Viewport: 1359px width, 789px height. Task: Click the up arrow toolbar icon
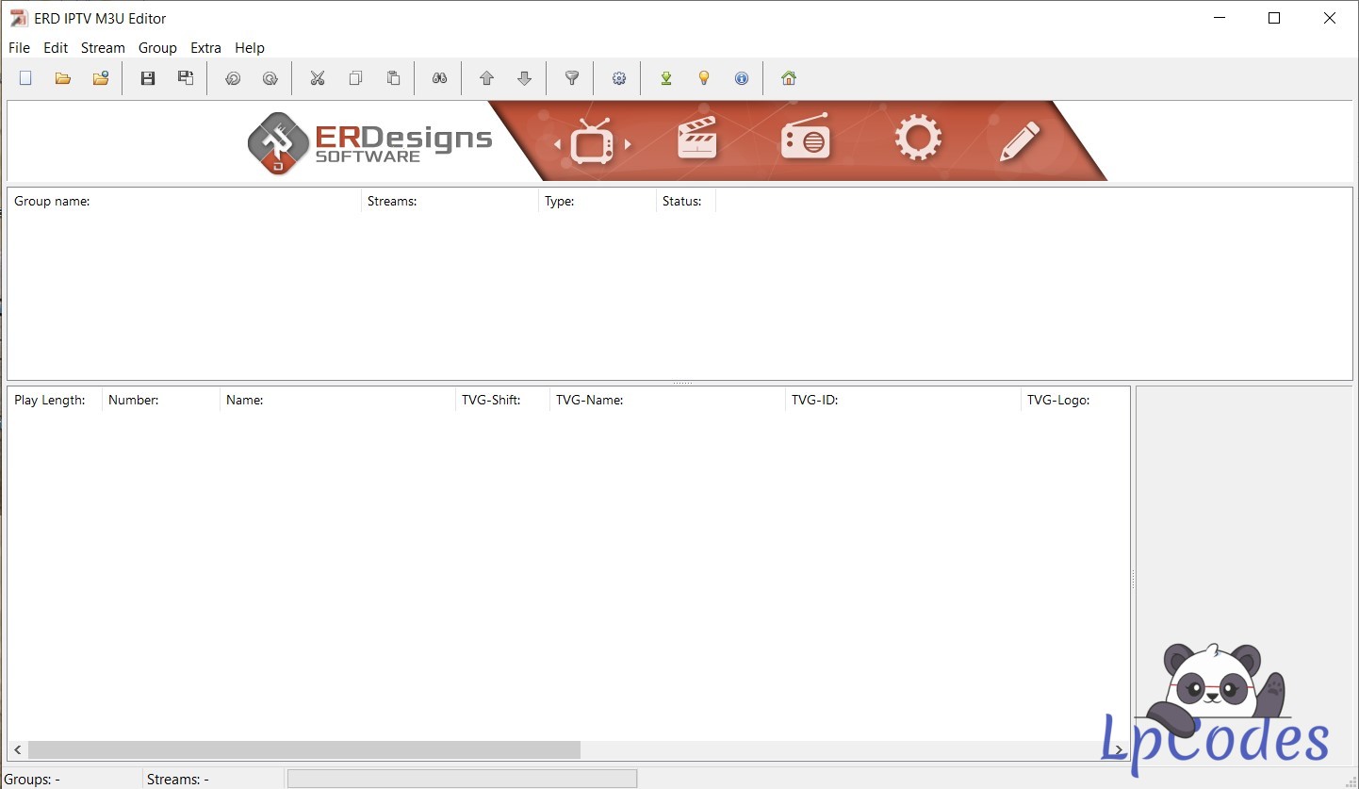pos(487,78)
